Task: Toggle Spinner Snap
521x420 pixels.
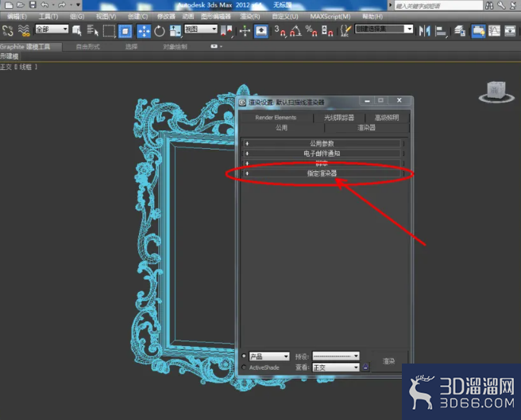Action: [327, 31]
